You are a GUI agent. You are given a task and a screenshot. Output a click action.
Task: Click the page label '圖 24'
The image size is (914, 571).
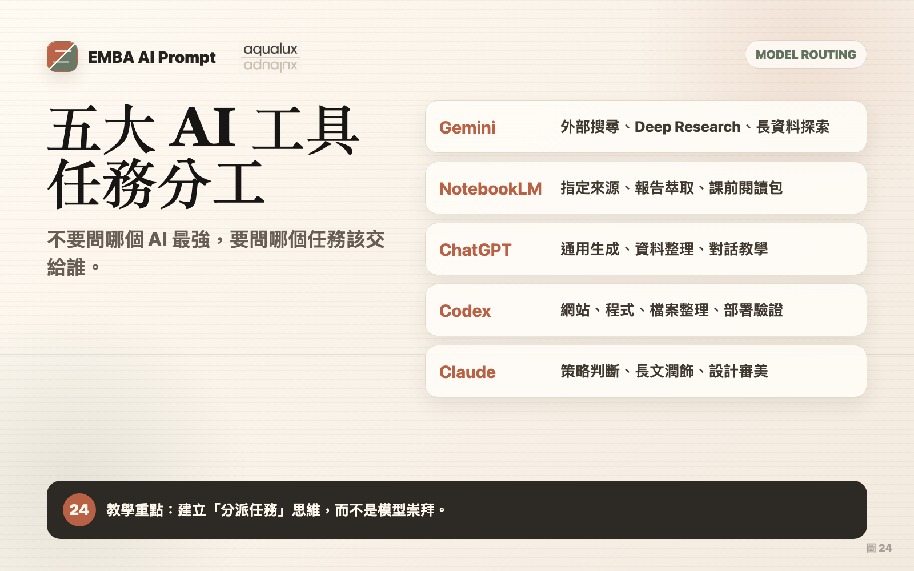pos(879,548)
